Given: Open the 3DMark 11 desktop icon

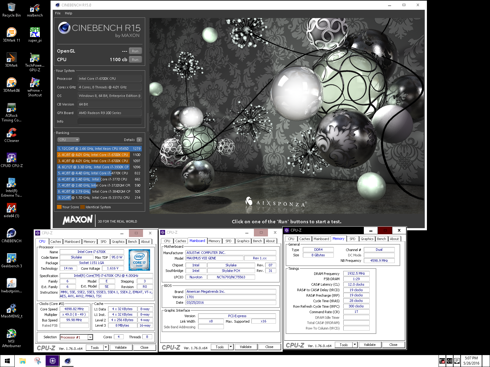Looking at the screenshot, I should (12, 35).
